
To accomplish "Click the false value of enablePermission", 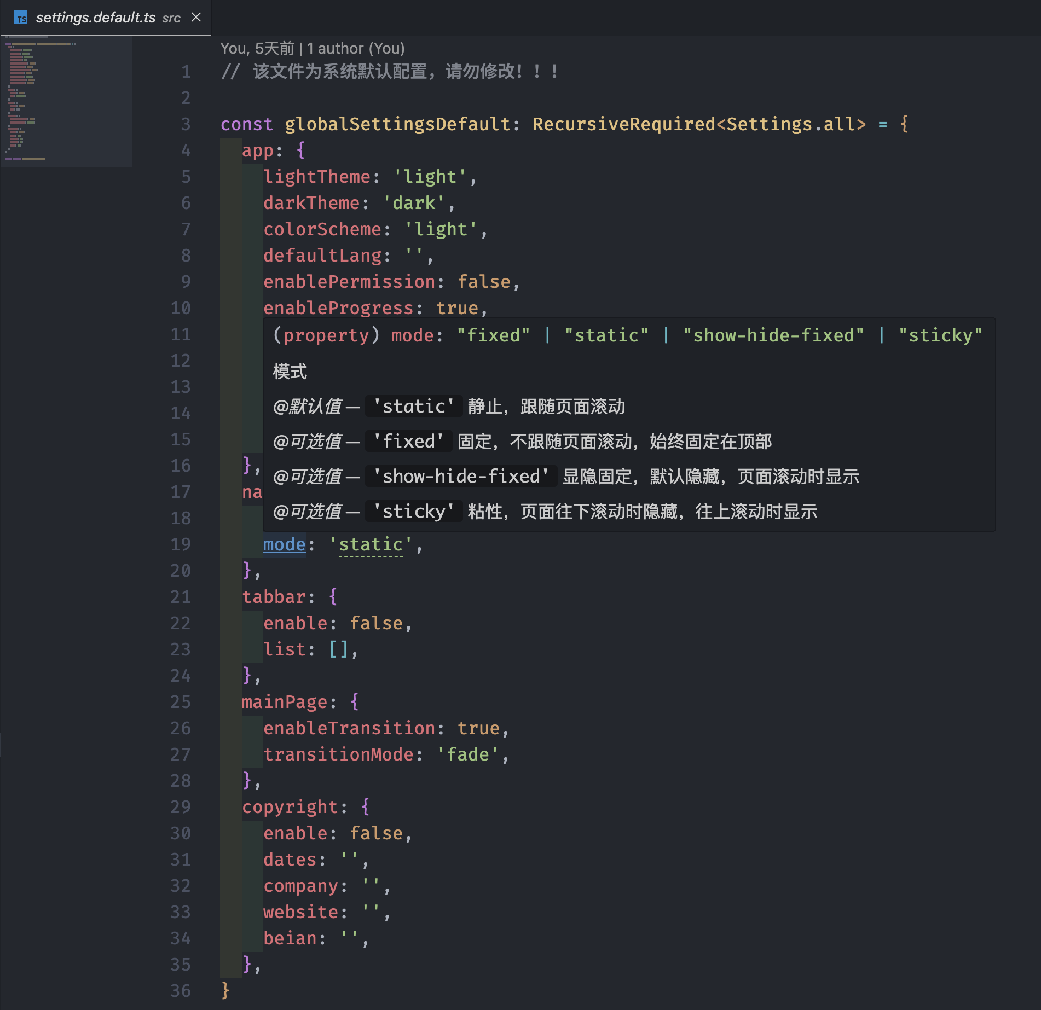I will click(x=484, y=282).
